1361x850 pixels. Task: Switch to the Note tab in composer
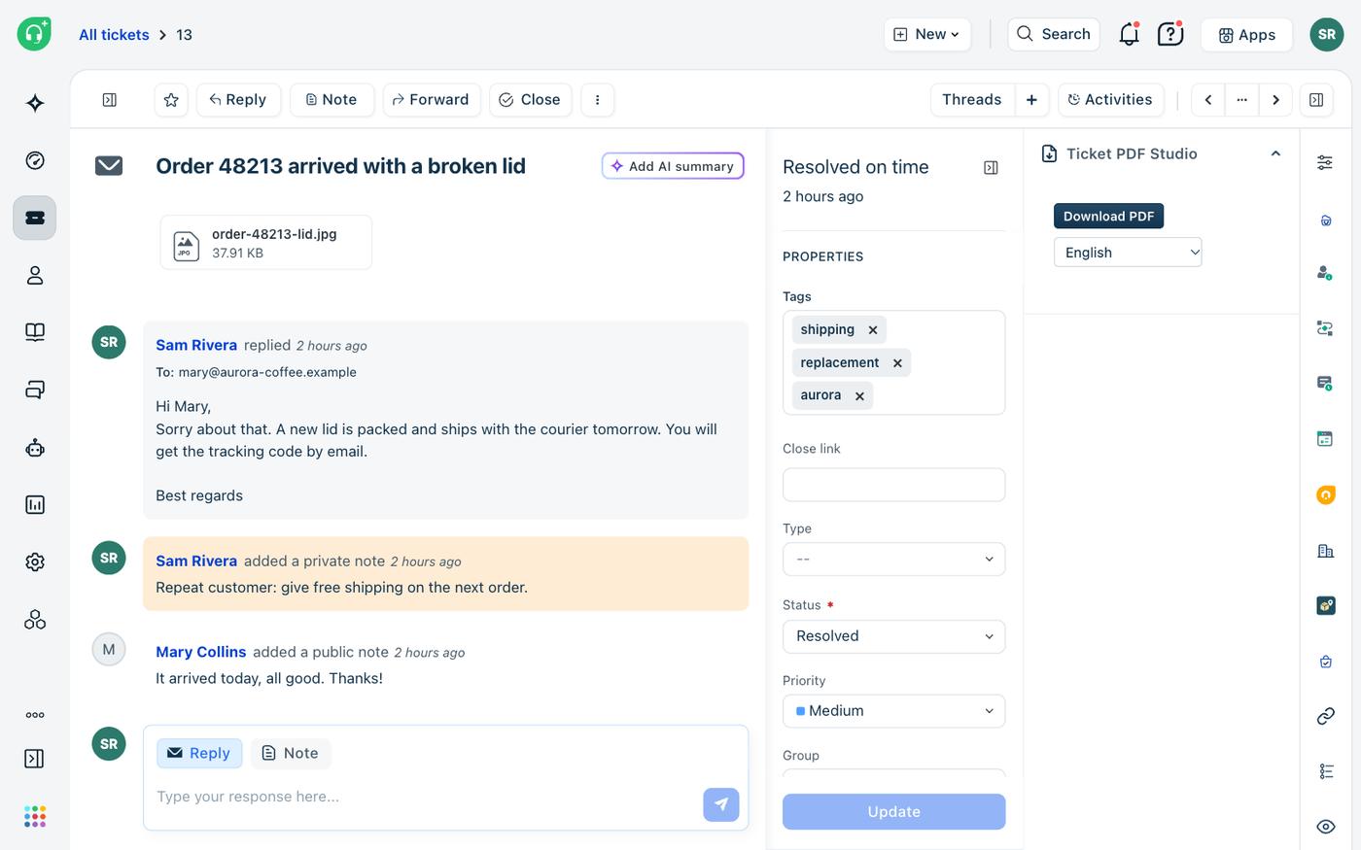point(291,754)
